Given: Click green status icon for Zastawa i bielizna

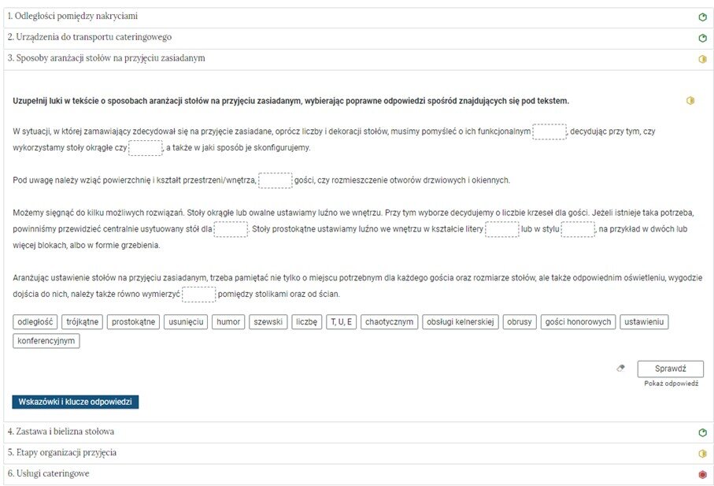Looking at the screenshot, I should click(702, 432).
